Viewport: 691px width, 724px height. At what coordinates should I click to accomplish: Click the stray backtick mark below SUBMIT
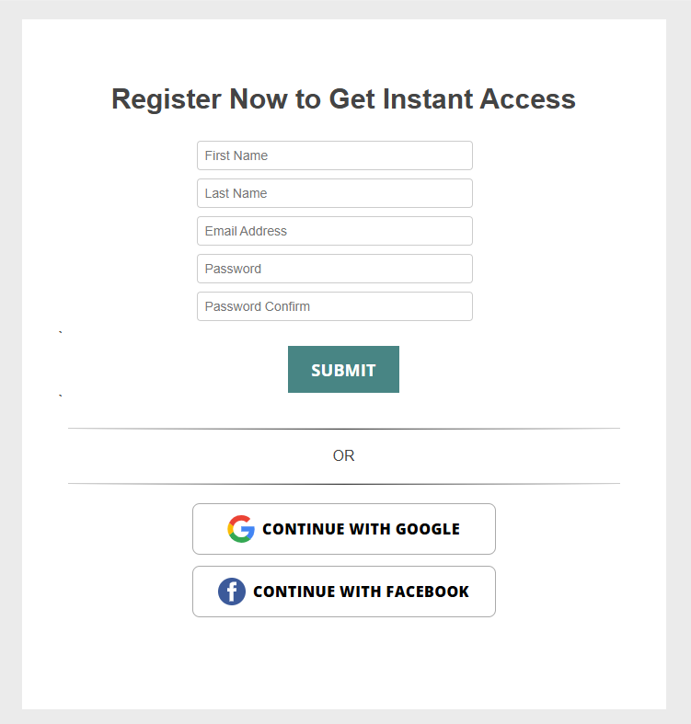[61, 396]
